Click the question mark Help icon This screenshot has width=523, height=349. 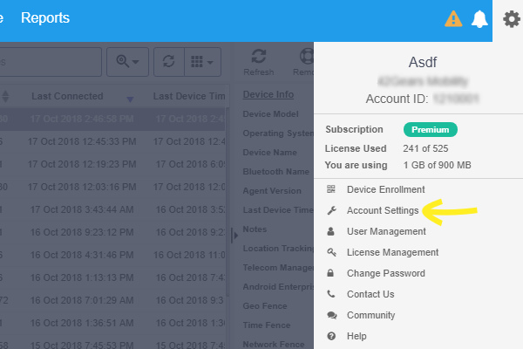point(331,336)
